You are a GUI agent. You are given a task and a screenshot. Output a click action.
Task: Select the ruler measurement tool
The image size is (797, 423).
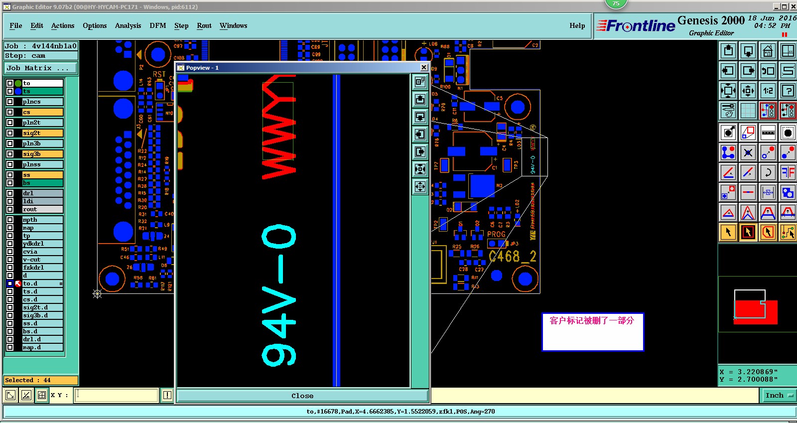(768, 133)
